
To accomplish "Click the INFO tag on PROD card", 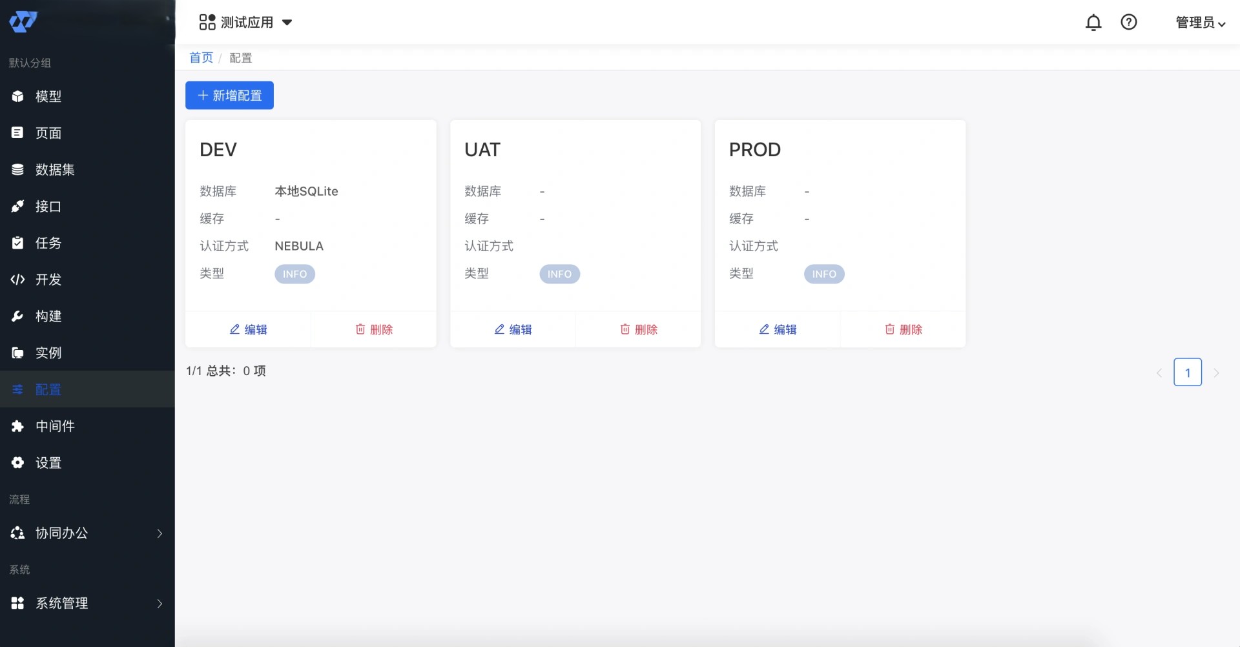I will [x=824, y=274].
